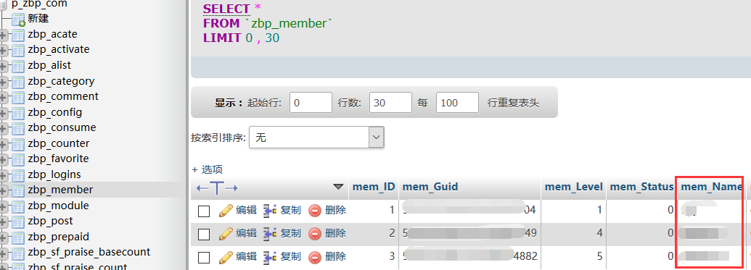The height and width of the screenshot is (270, 751).
Task: Check the checkbox for mem_ID 1 row
Action: (x=204, y=211)
